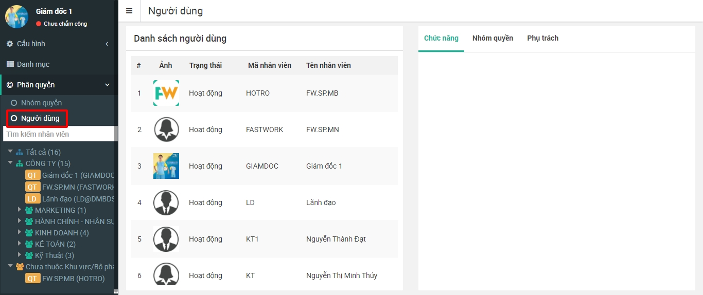Click the Tìm kiếm nhân viên search field

click(x=58, y=134)
